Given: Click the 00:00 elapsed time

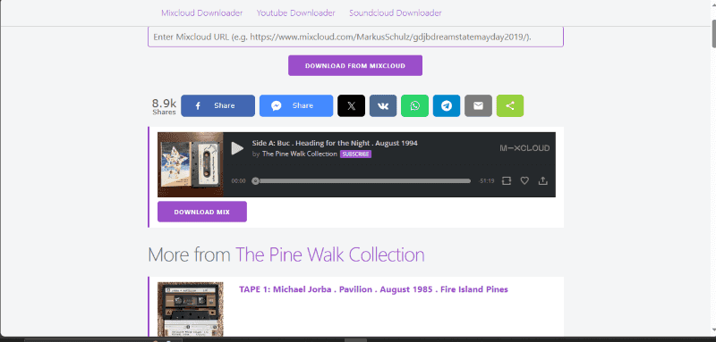Looking at the screenshot, I should pos(238,180).
